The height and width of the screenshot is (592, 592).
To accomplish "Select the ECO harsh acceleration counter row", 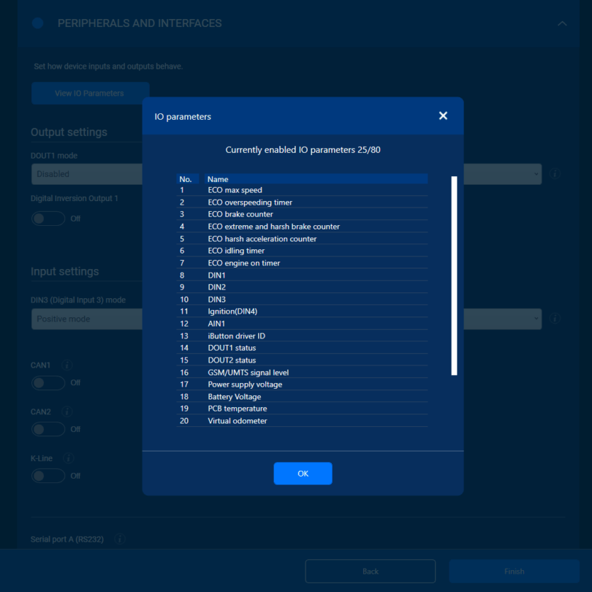I will click(x=302, y=238).
